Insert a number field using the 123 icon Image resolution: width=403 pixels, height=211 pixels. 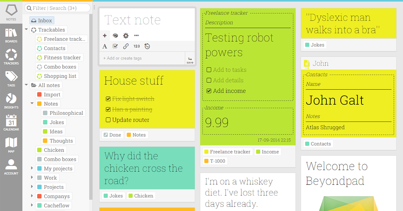pos(136,46)
